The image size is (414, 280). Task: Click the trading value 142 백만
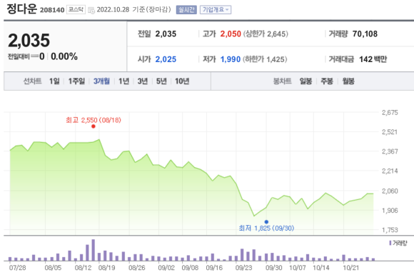coord(373,59)
